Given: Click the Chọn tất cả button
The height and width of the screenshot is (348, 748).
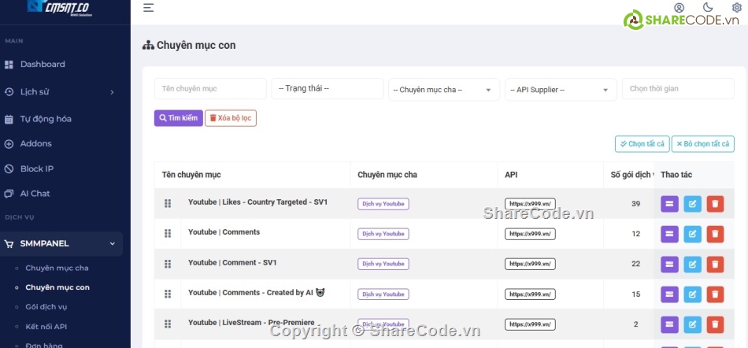Looking at the screenshot, I should click(x=642, y=144).
